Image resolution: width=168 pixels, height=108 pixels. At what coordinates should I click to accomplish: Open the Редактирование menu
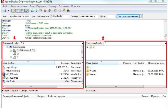[19, 6]
